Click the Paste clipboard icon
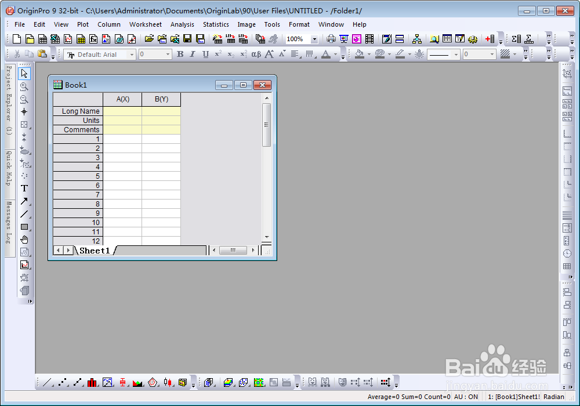 [42, 54]
